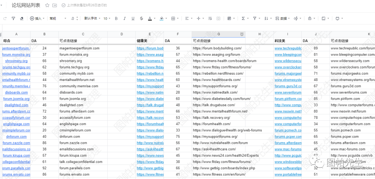This screenshot has width=375, height=179.
Task: Click the font color A icon
Action: pos(150,18)
